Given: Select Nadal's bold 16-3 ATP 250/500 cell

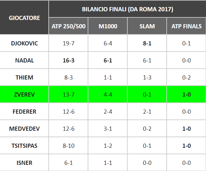Looking at the screenshot, I should [68, 60].
